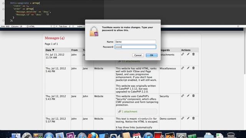Open the bundle gear menu in status bar

(x=55, y=26)
